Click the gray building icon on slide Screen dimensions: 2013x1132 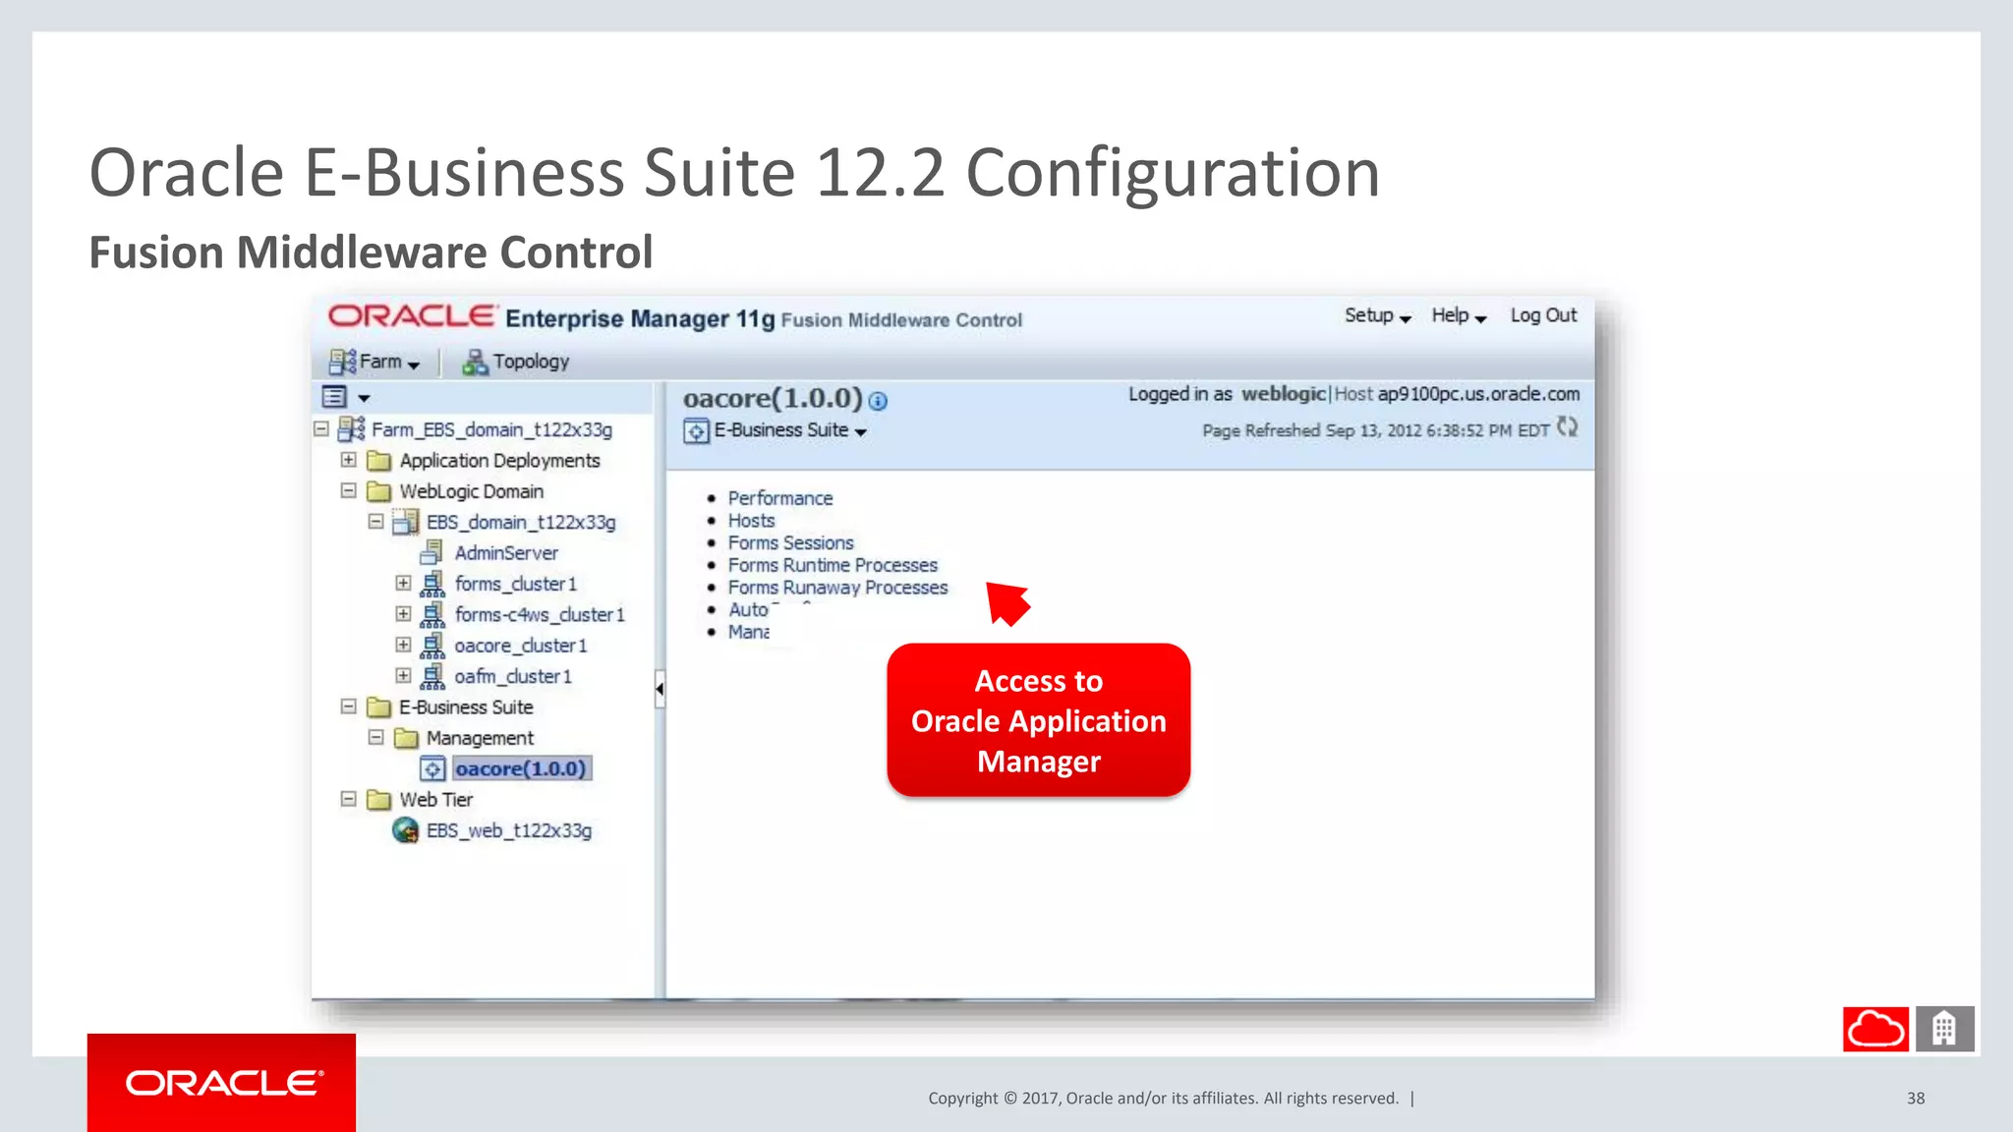[1944, 1029]
